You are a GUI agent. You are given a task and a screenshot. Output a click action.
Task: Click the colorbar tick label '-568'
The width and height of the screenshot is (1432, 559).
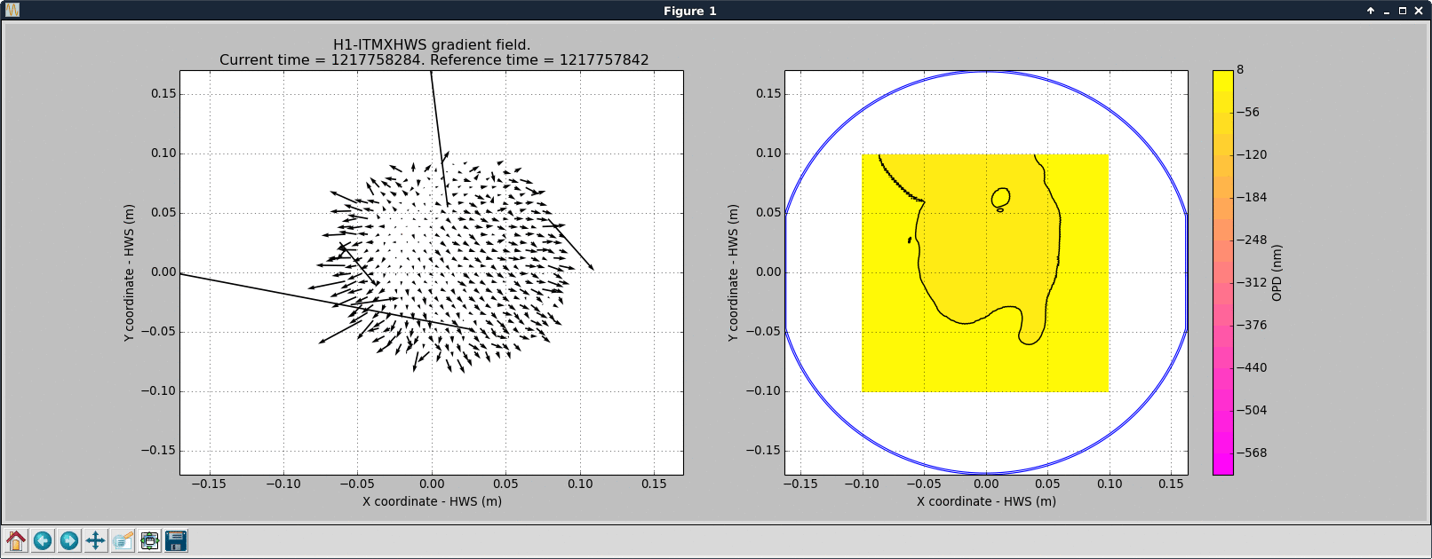click(1252, 453)
